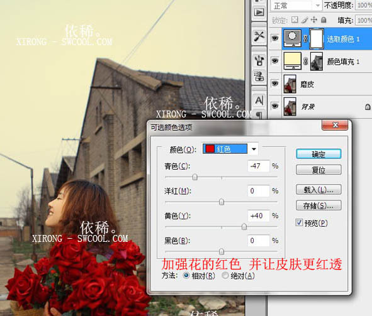Click the 青色(C) slider handle
The height and width of the screenshot is (316, 372).
pos(194,177)
